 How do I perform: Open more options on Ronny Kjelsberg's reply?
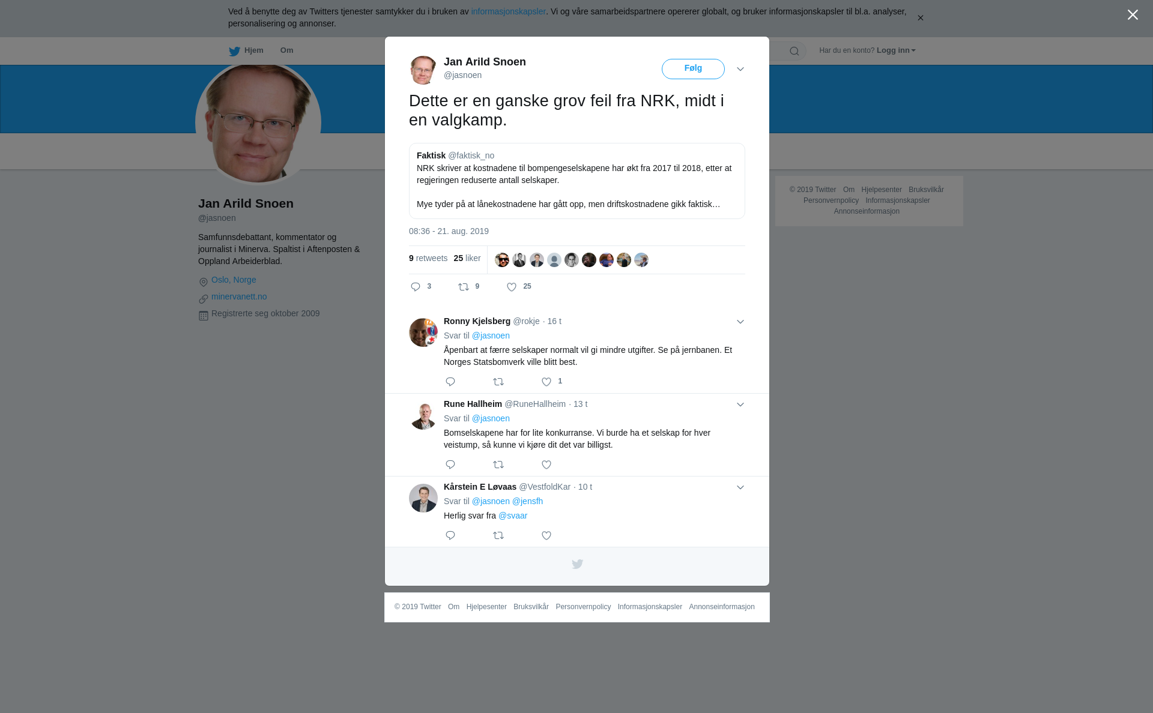tap(740, 322)
